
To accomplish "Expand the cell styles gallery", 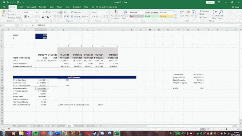I will click(175, 17).
